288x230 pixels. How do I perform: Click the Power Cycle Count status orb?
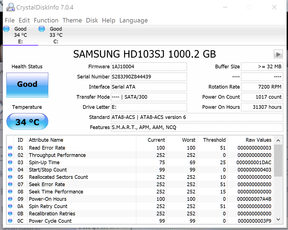tap(10, 221)
